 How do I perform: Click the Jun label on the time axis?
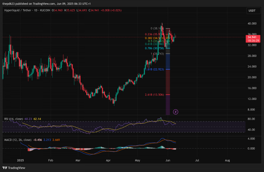(168, 161)
